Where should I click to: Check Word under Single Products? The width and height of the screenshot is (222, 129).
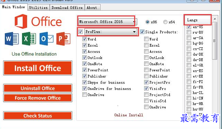coord(146,39)
